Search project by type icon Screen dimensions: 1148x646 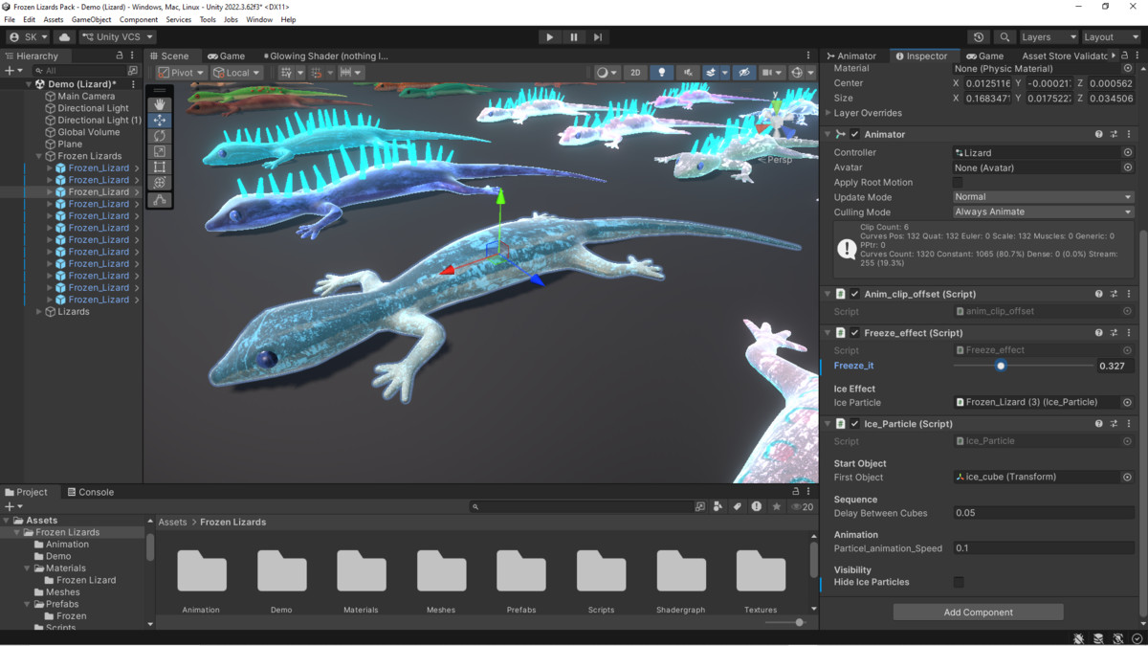[718, 507]
